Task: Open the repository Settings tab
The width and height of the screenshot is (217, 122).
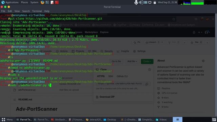Action: 139,51
